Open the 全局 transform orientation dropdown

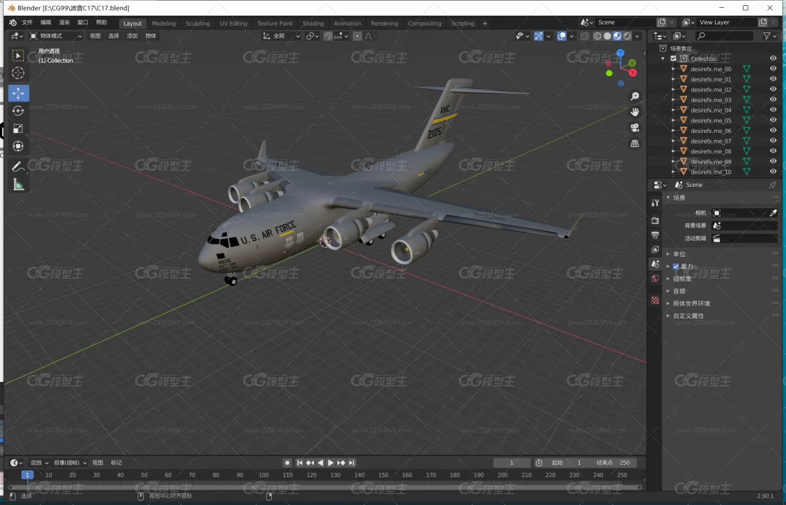(281, 36)
